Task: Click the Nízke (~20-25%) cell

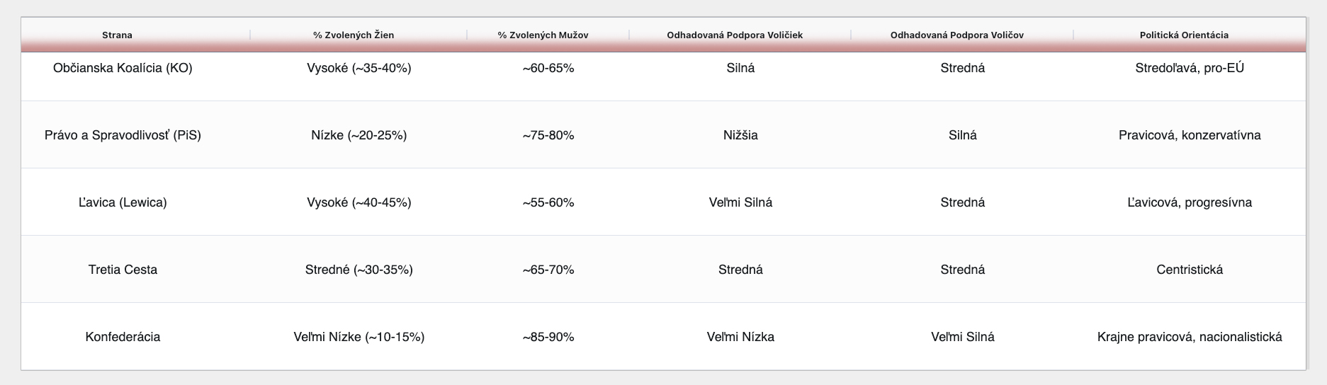Action: tap(358, 135)
